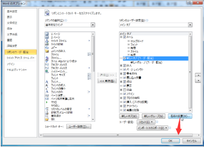Confirm with the OK button
Screen dimensions: 204x148
(x=171, y=141)
